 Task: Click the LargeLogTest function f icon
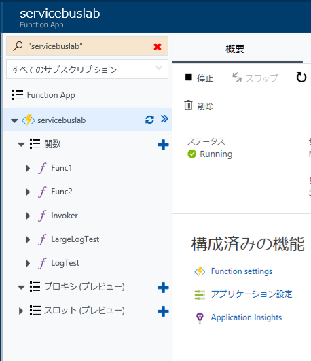(42, 239)
